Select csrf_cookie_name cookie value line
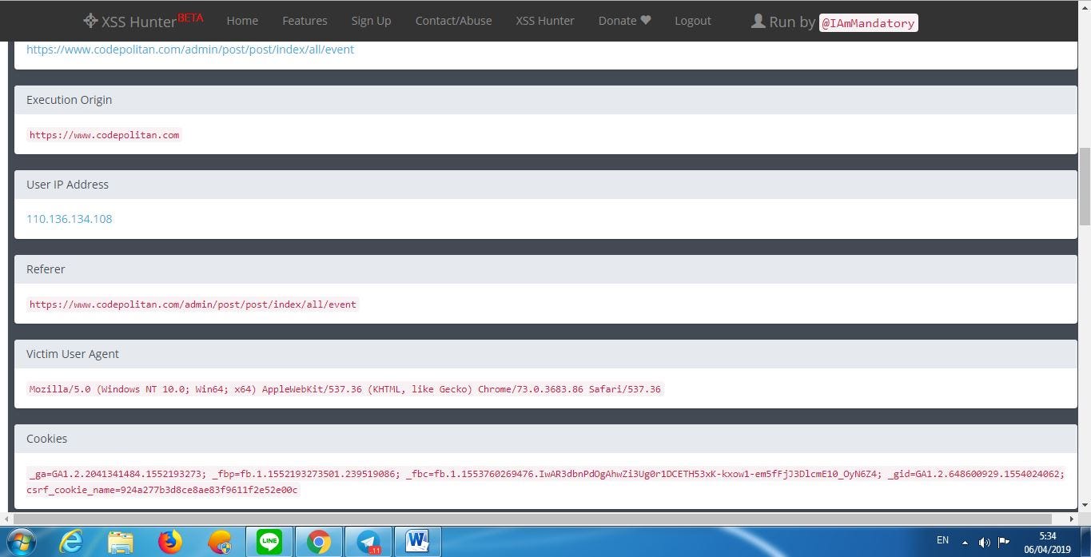 tap(163, 490)
